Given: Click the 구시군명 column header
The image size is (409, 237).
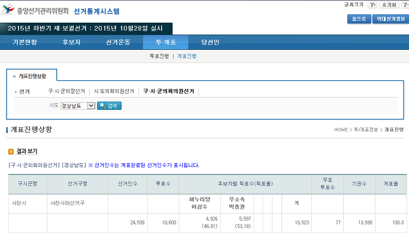Looking at the screenshot, I should pos(28,184).
